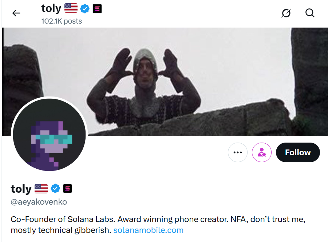Go back using the left arrow
The width and height of the screenshot is (328, 242).
[16, 13]
